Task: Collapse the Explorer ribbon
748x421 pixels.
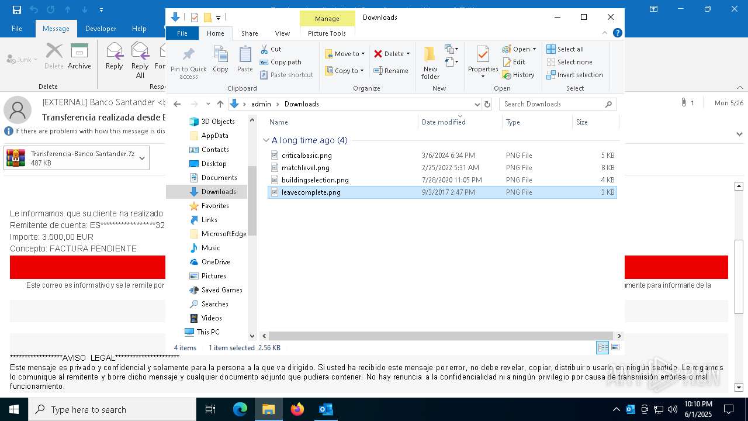Action: (605, 33)
